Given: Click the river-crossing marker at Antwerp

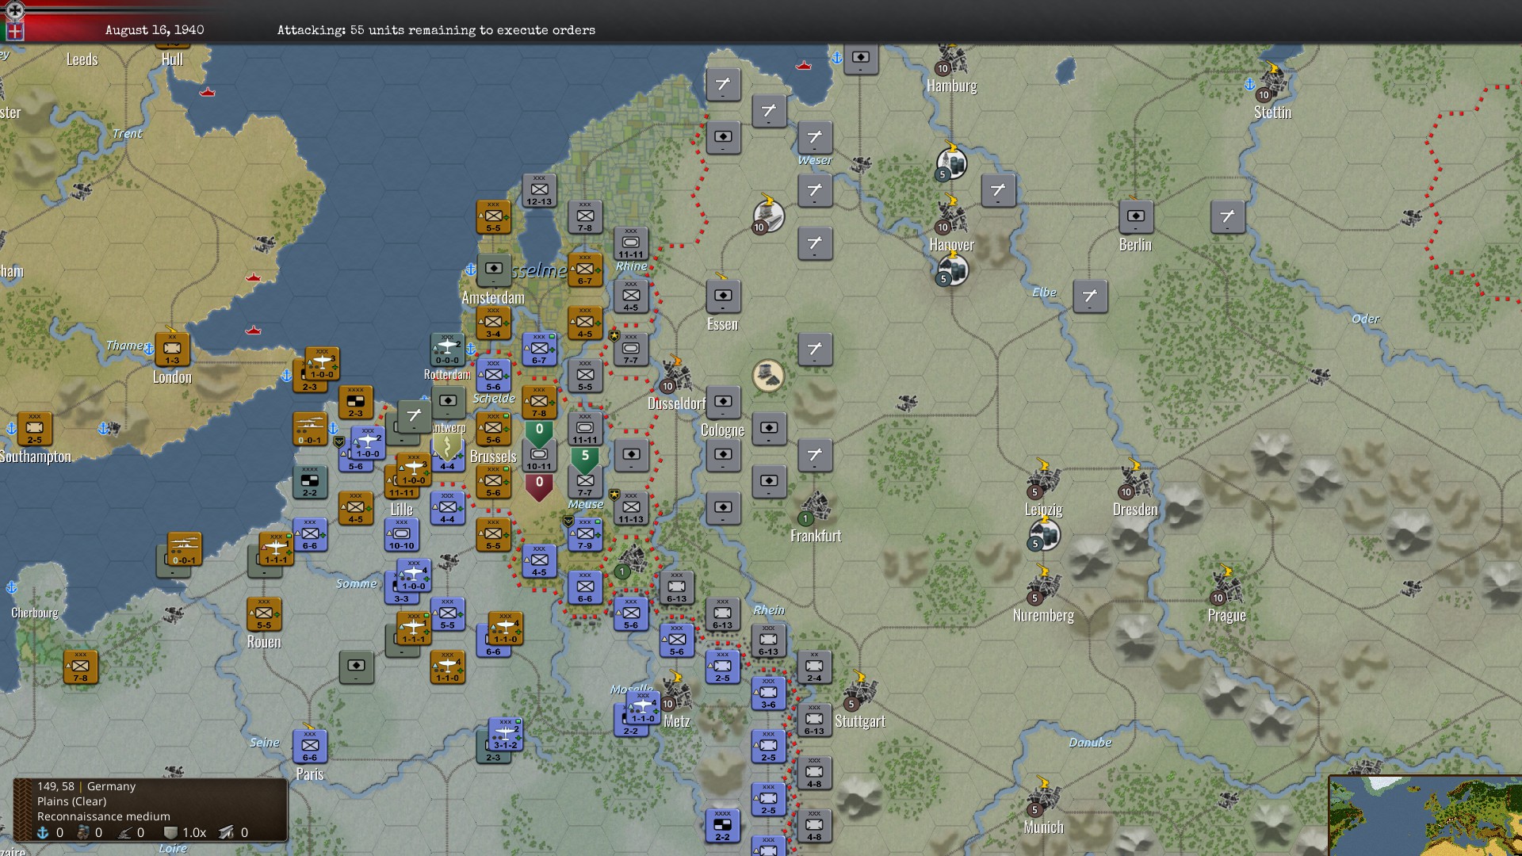Looking at the screenshot, I should pos(447,446).
